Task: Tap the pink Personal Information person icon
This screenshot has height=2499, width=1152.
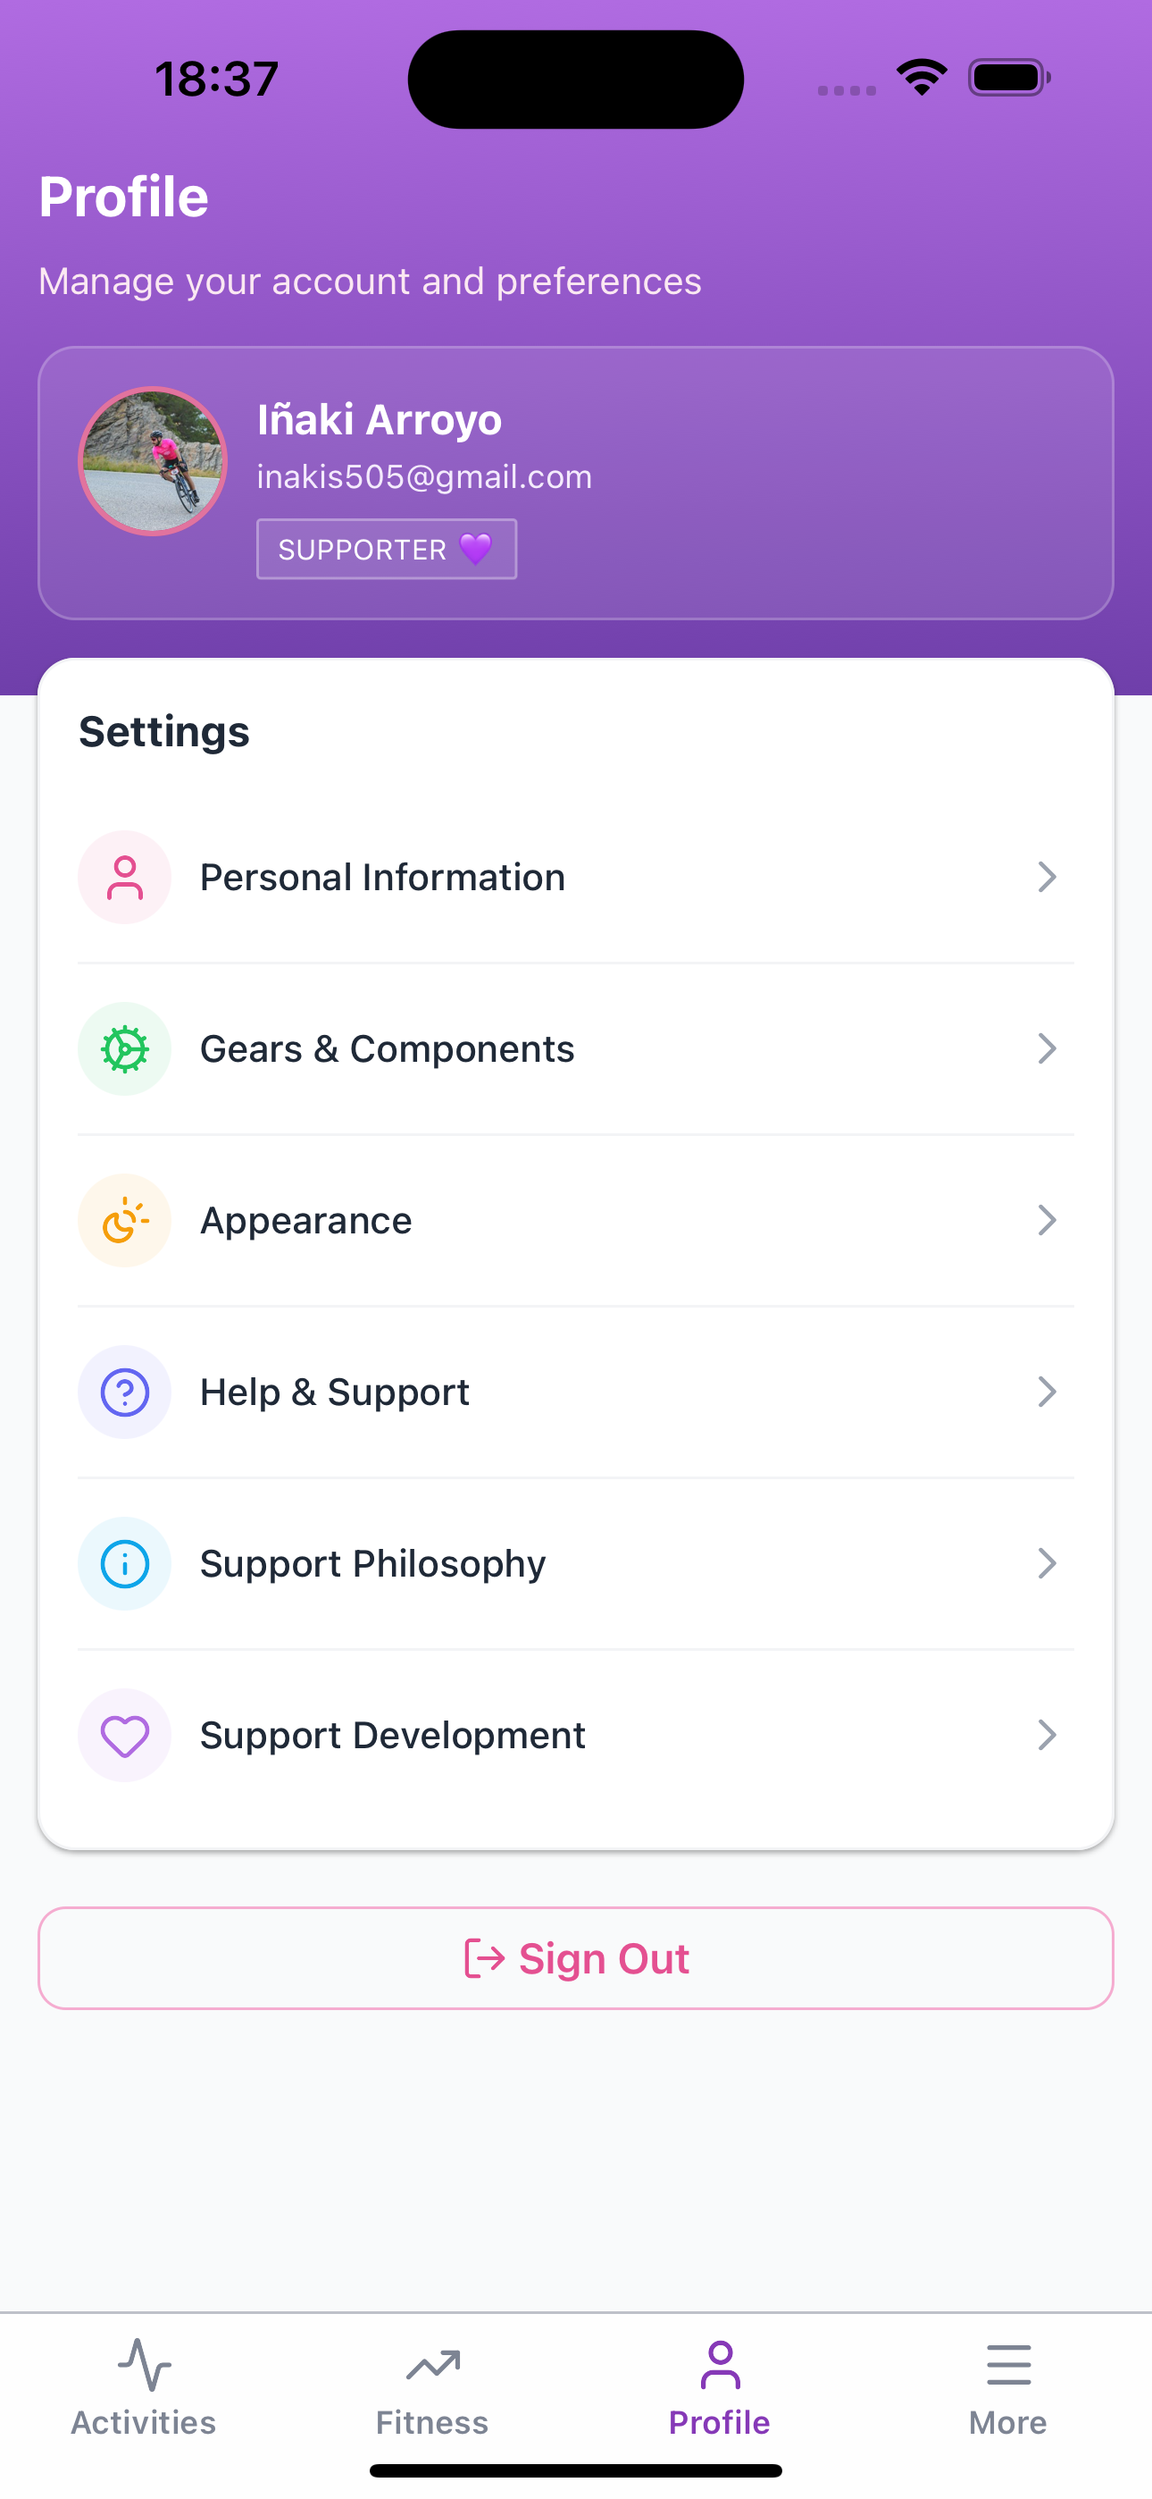Action: [x=125, y=877]
